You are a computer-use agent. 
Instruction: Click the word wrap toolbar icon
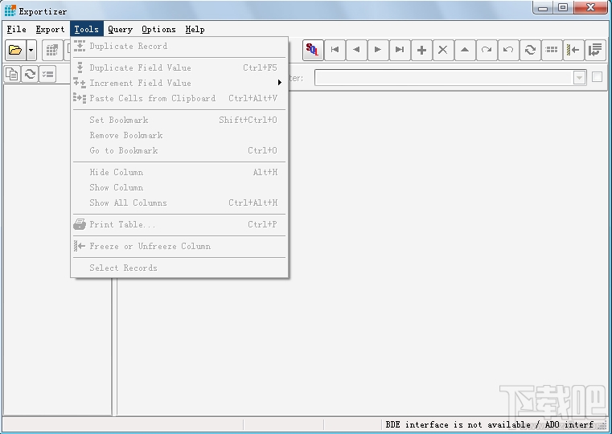[595, 50]
